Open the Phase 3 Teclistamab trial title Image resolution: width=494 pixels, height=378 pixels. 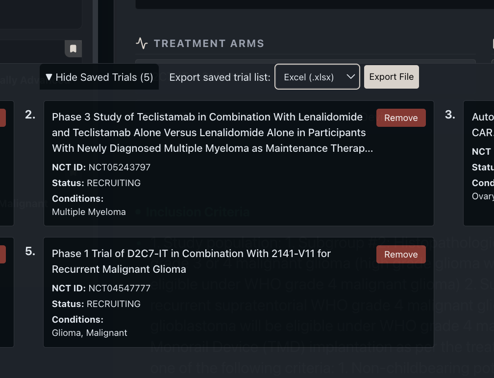(211, 132)
